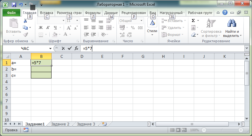Click the text Orientation icon
This screenshot has width=252, height=136.
click(x=103, y=34)
